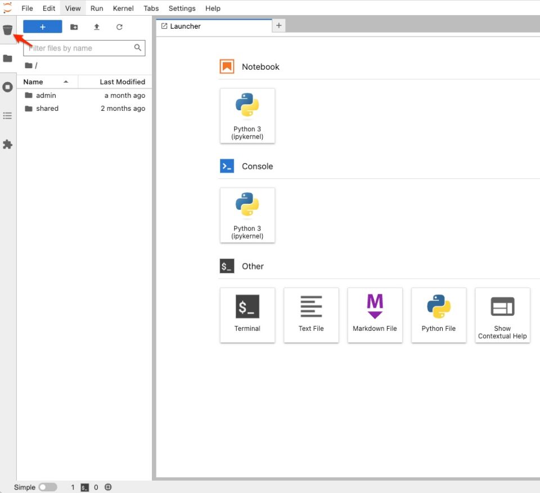The height and width of the screenshot is (493, 540).
Task: Launch a Python 3 console
Action: point(247,215)
